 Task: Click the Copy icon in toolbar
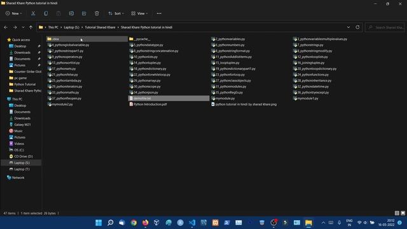tap(46, 13)
